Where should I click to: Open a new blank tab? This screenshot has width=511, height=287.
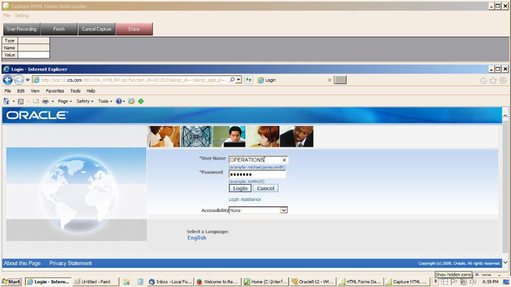pyautogui.click(x=340, y=80)
